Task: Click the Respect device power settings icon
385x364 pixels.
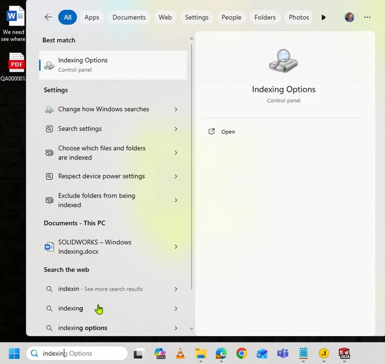Action: tap(49, 176)
